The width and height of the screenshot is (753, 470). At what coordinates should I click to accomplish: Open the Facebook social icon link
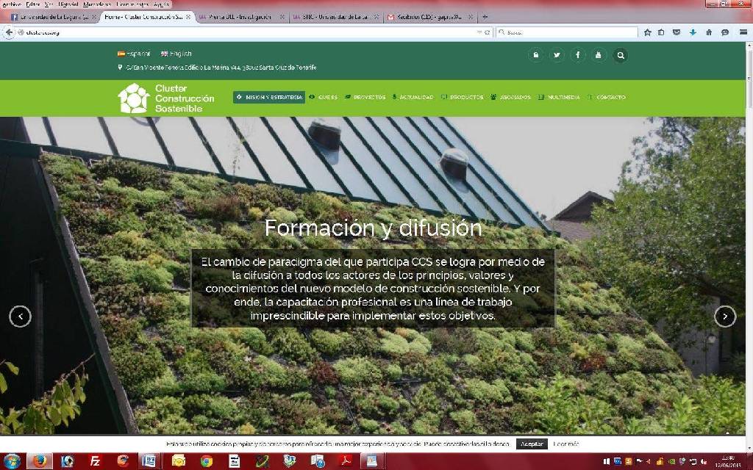pyautogui.click(x=578, y=55)
